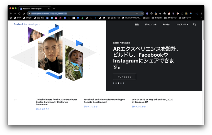Open 詳しくはこちら under Microsoft Partnering news

click(91, 106)
